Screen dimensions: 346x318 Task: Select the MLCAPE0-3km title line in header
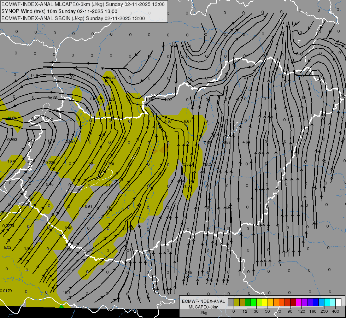coord(83,4)
